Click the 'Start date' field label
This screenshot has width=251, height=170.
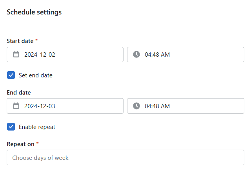tap(20, 41)
